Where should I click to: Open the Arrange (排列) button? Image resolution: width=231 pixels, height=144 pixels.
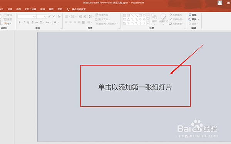point(154,19)
